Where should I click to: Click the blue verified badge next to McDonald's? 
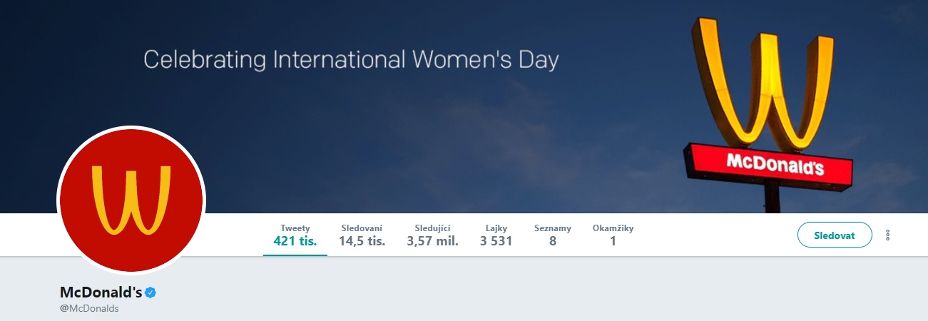tap(151, 292)
